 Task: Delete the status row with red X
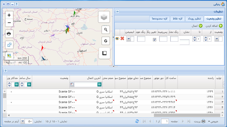(x=122, y=39)
